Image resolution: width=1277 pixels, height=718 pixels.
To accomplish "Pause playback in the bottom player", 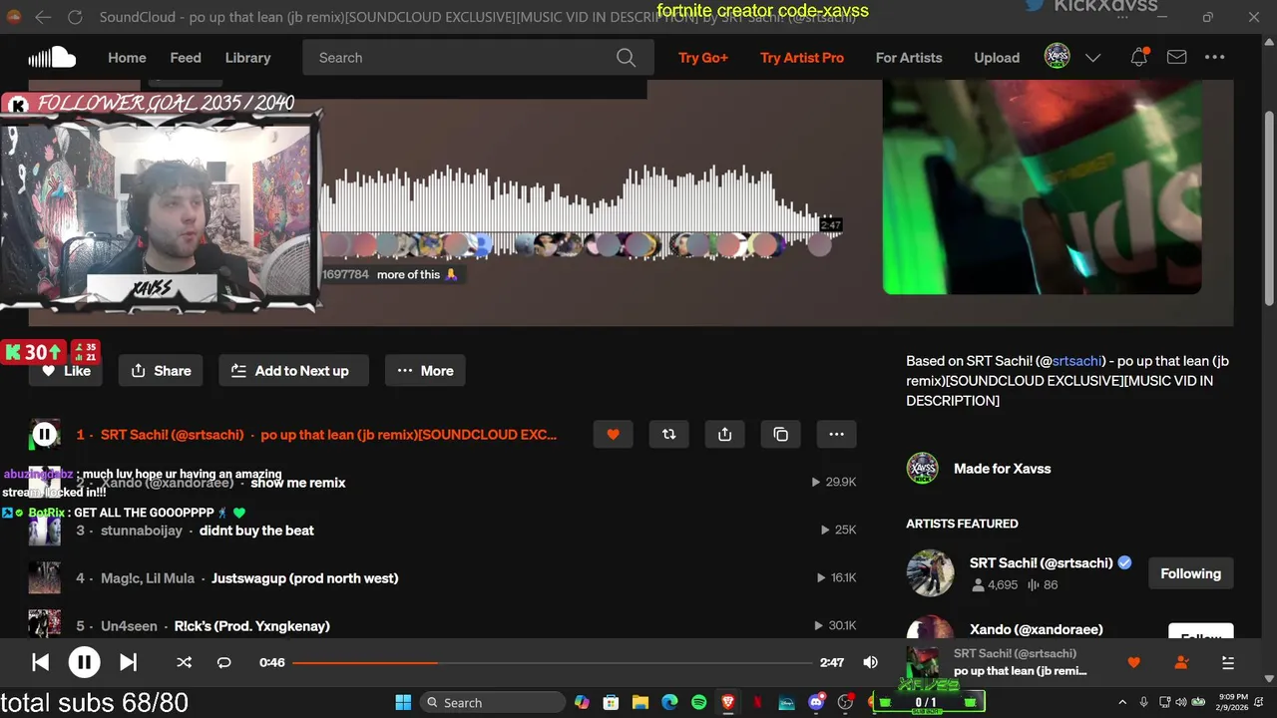I will point(84,662).
